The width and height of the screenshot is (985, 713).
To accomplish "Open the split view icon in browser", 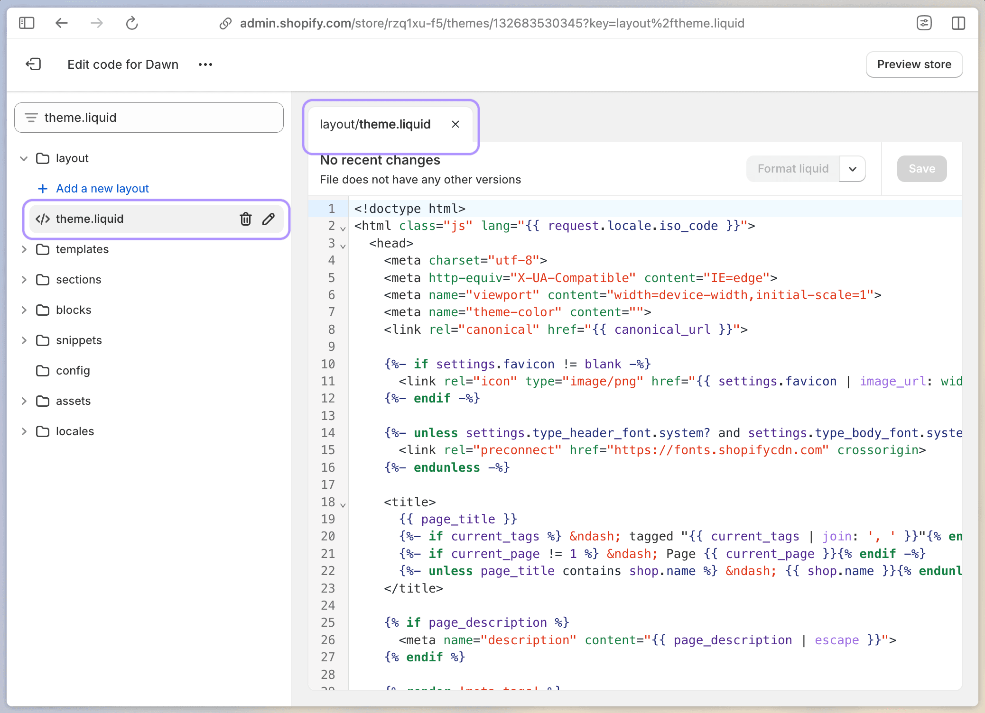I will [x=958, y=23].
